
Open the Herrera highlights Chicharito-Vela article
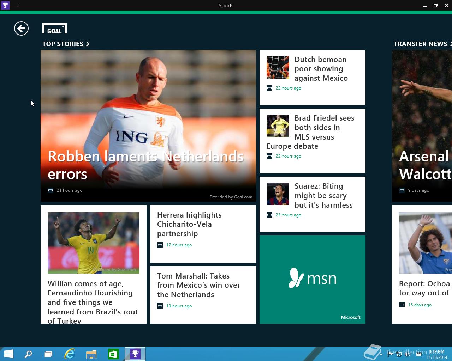203,234
